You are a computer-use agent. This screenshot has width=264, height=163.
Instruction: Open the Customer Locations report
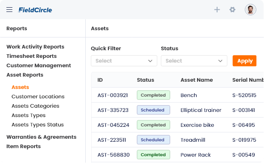[38, 97]
